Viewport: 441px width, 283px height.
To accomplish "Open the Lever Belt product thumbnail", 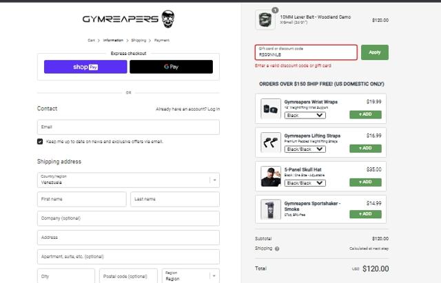I will coord(265,20).
